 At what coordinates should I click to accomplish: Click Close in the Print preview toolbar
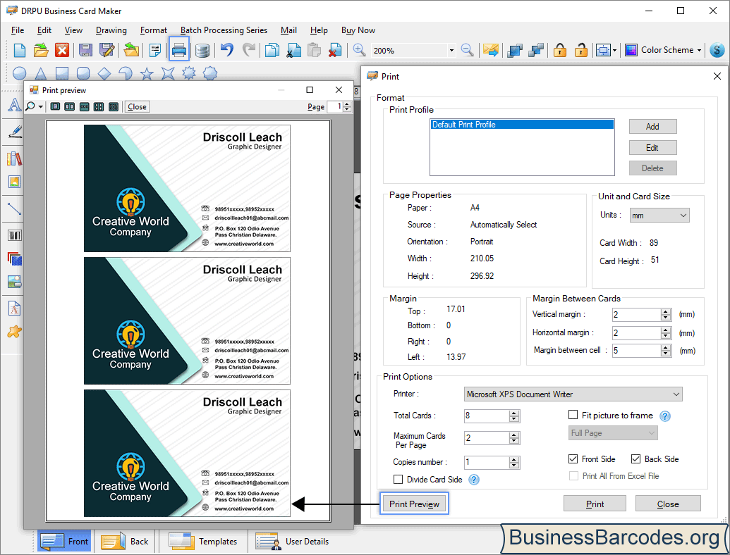click(137, 107)
